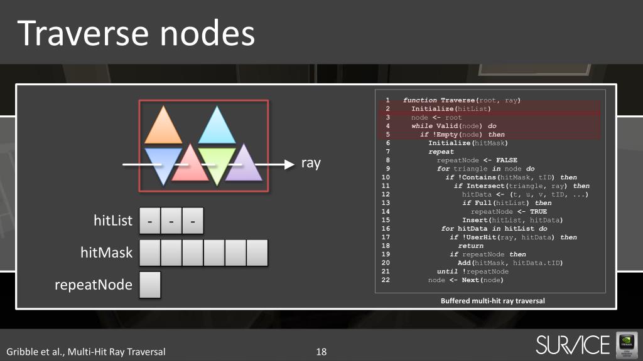Click 'Buffered multi-hit ray traversal' caption
Screen dimensions: 643x361
[x=492, y=301]
